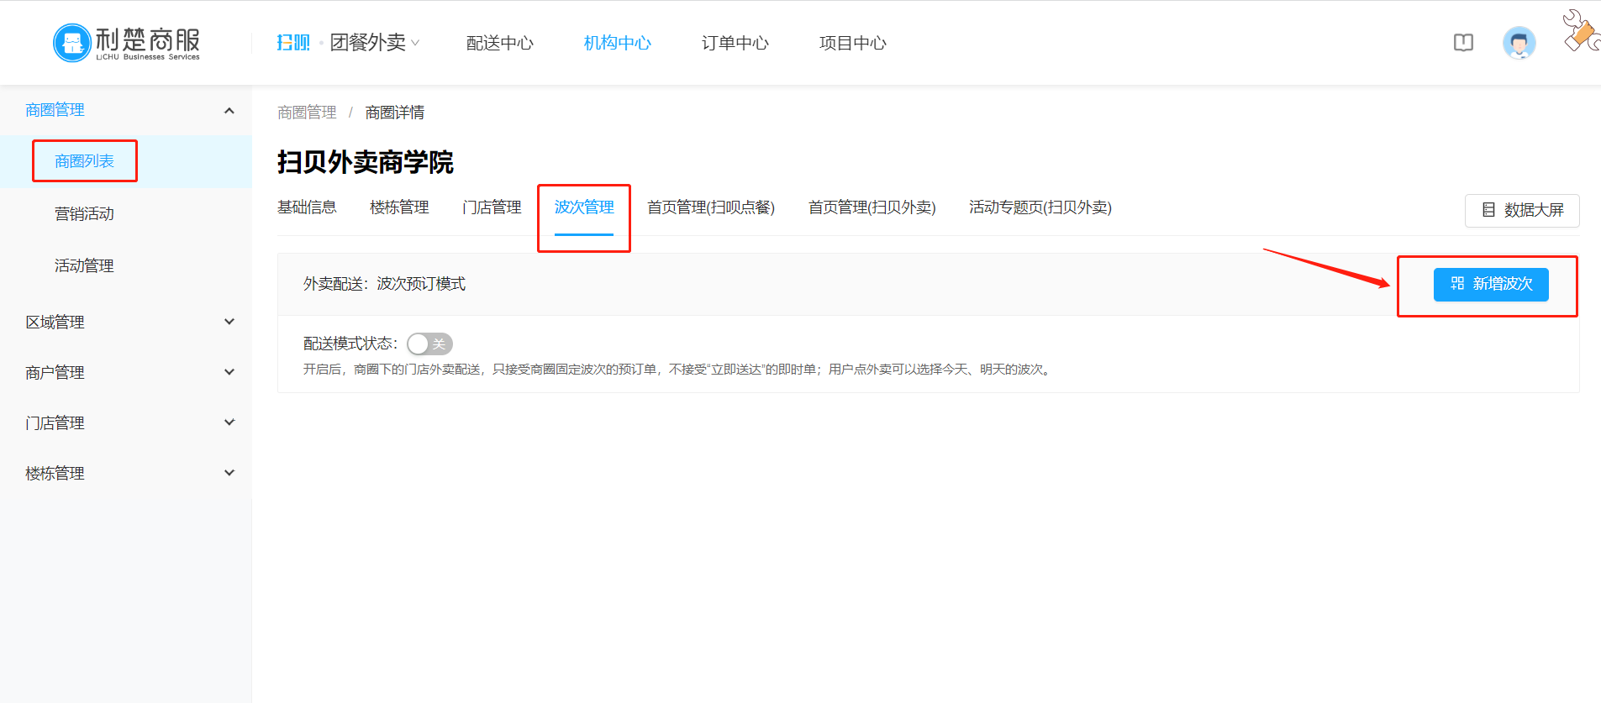
Task: Click the 外卖配送：波次预订模式 label
Action: tap(384, 284)
